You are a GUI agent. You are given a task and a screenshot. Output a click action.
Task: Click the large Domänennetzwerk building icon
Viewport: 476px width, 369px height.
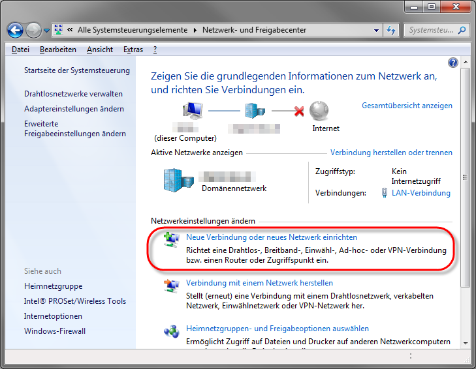point(178,181)
